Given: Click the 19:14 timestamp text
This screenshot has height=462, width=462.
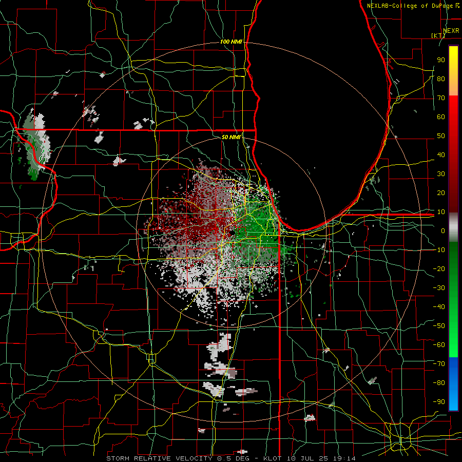Looking at the screenshot, I should click(344, 458).
